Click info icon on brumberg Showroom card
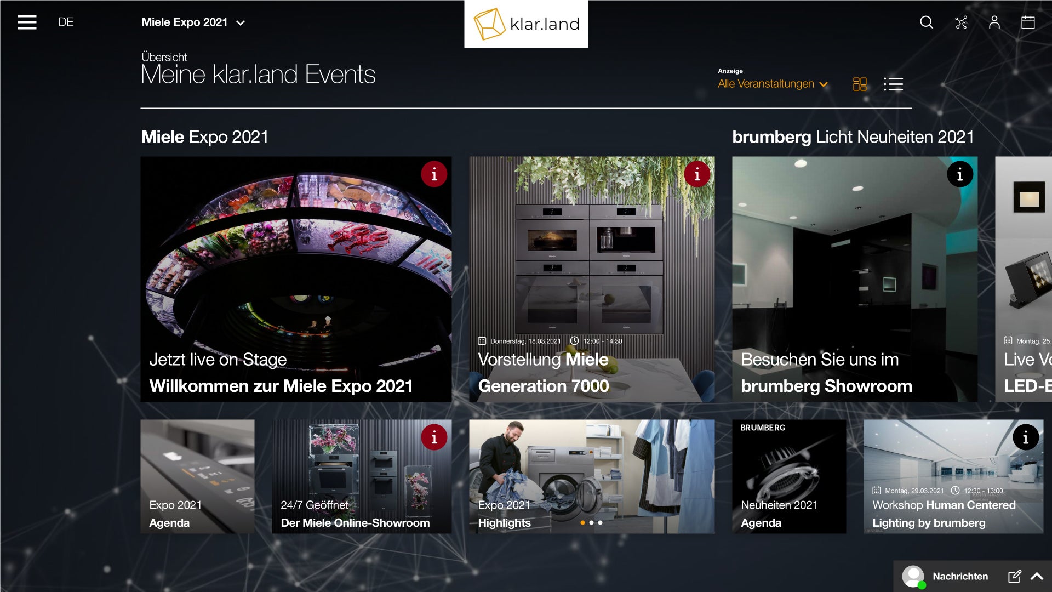The image size is (1052, 592). (960, 174)
